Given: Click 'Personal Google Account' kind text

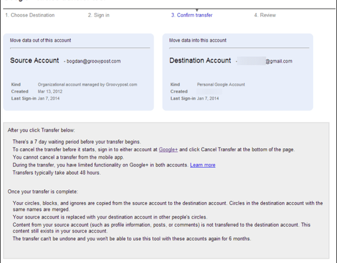Looking at the screenshot, I should coord(221,85).
